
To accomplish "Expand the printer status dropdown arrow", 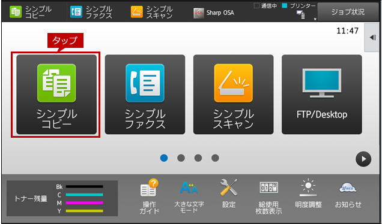I will [x=315, y=19].
